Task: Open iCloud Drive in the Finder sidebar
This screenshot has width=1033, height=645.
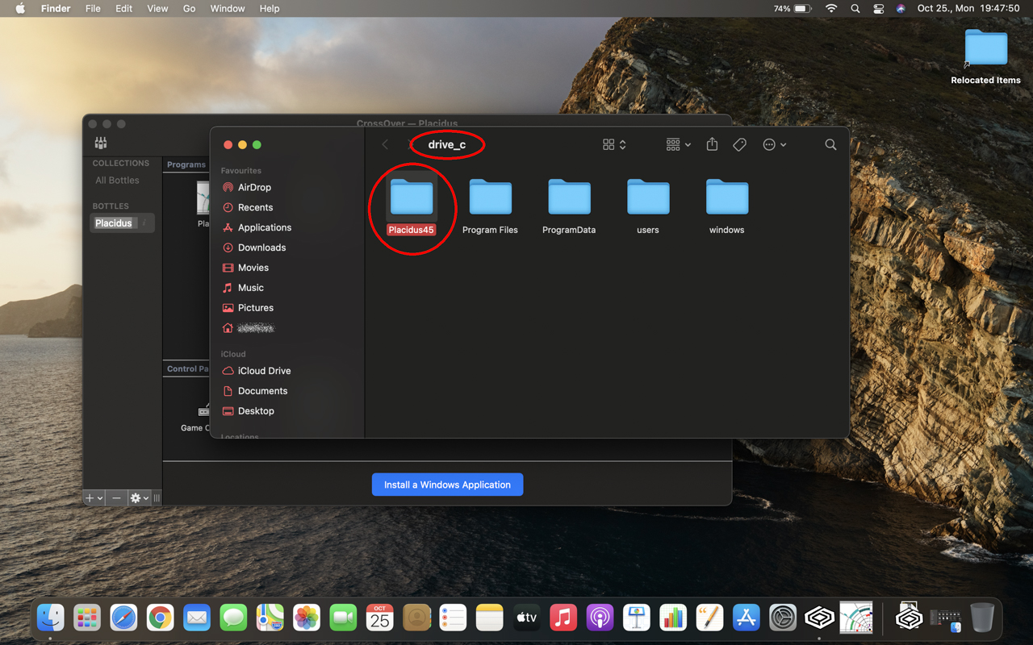Action: 256,371
